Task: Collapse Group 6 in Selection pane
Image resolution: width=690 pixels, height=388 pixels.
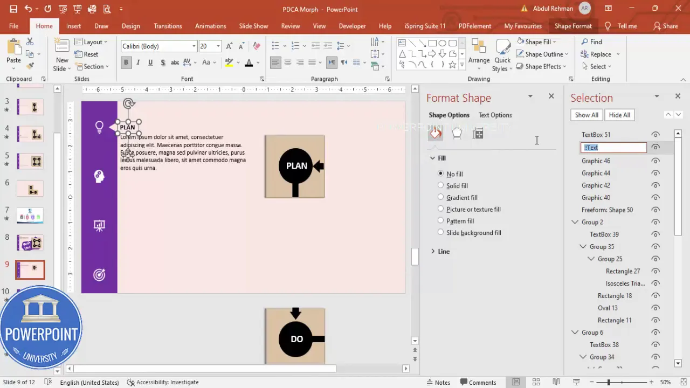Action: pos(575,332)
